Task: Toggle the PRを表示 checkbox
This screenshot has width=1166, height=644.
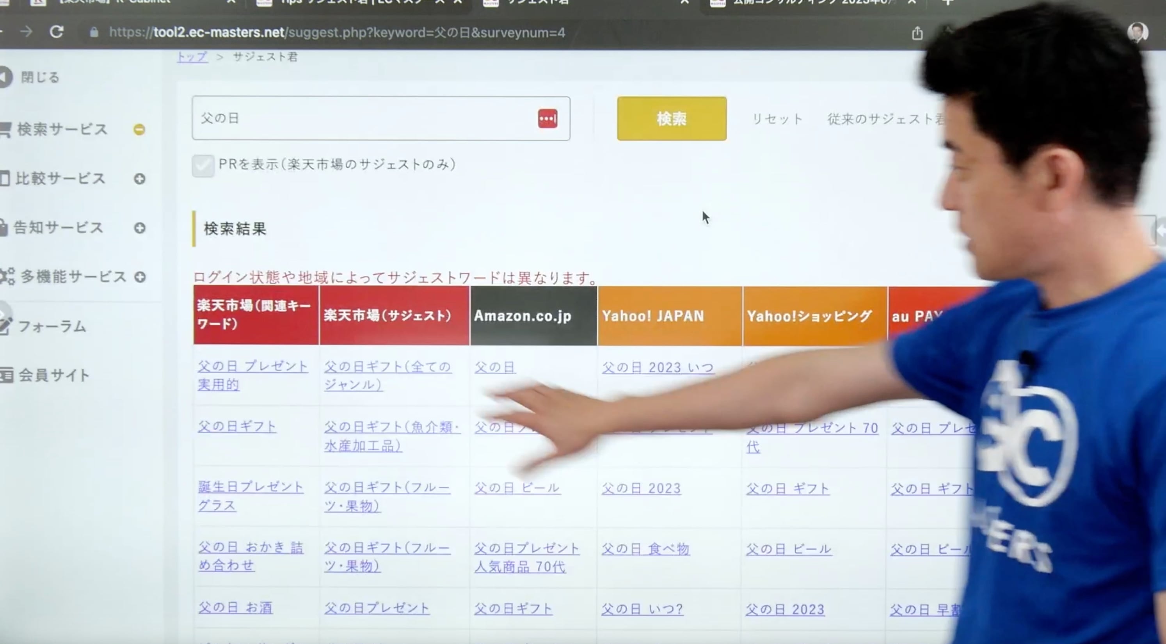Action: [203, 165]
